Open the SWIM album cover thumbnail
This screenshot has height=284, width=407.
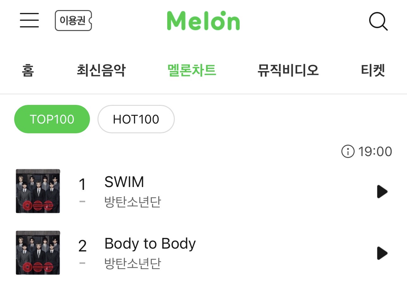point(38,191)
